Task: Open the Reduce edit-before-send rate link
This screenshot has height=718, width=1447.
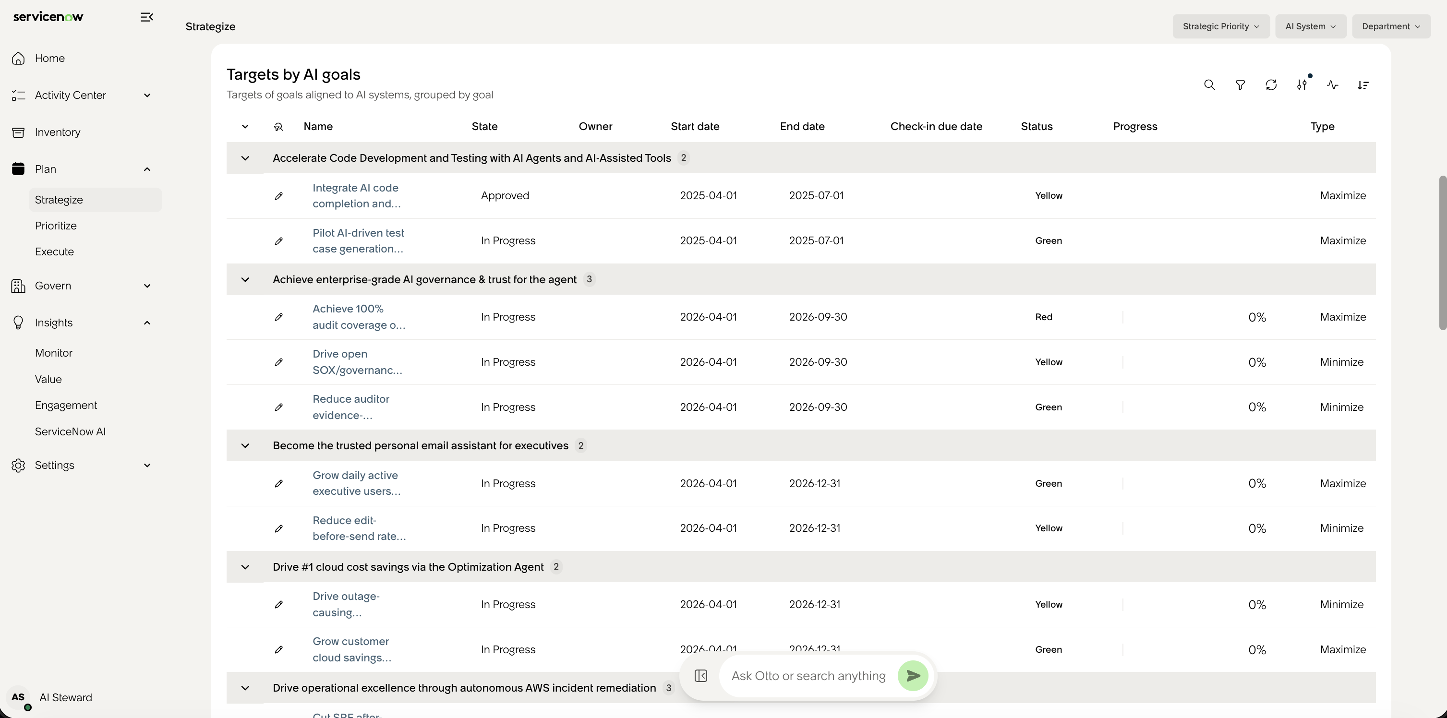Action: click(x=359, y=528)
